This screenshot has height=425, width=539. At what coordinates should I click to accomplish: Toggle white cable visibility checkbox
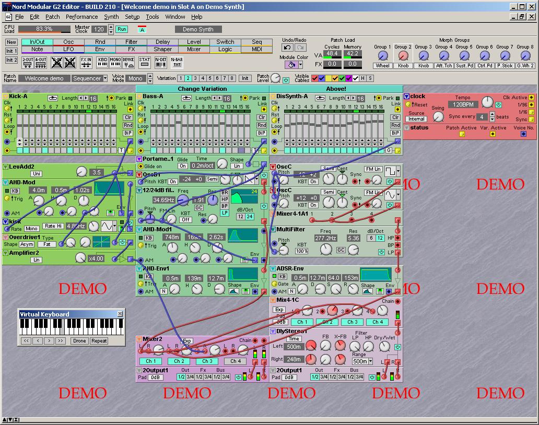(x=356, y=78)
